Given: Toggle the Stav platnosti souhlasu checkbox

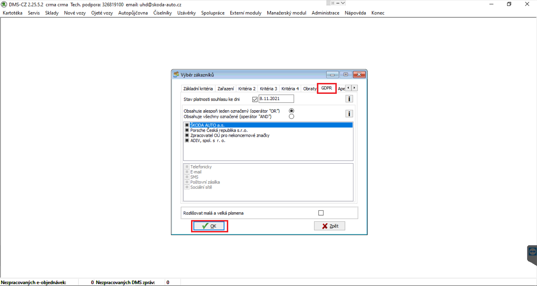Looking at the screenshot, I should pos(255,99).
